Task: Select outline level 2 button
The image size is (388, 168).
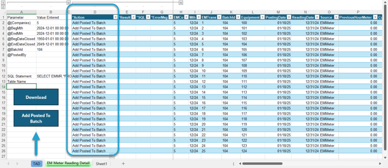Action: point(3,7)
